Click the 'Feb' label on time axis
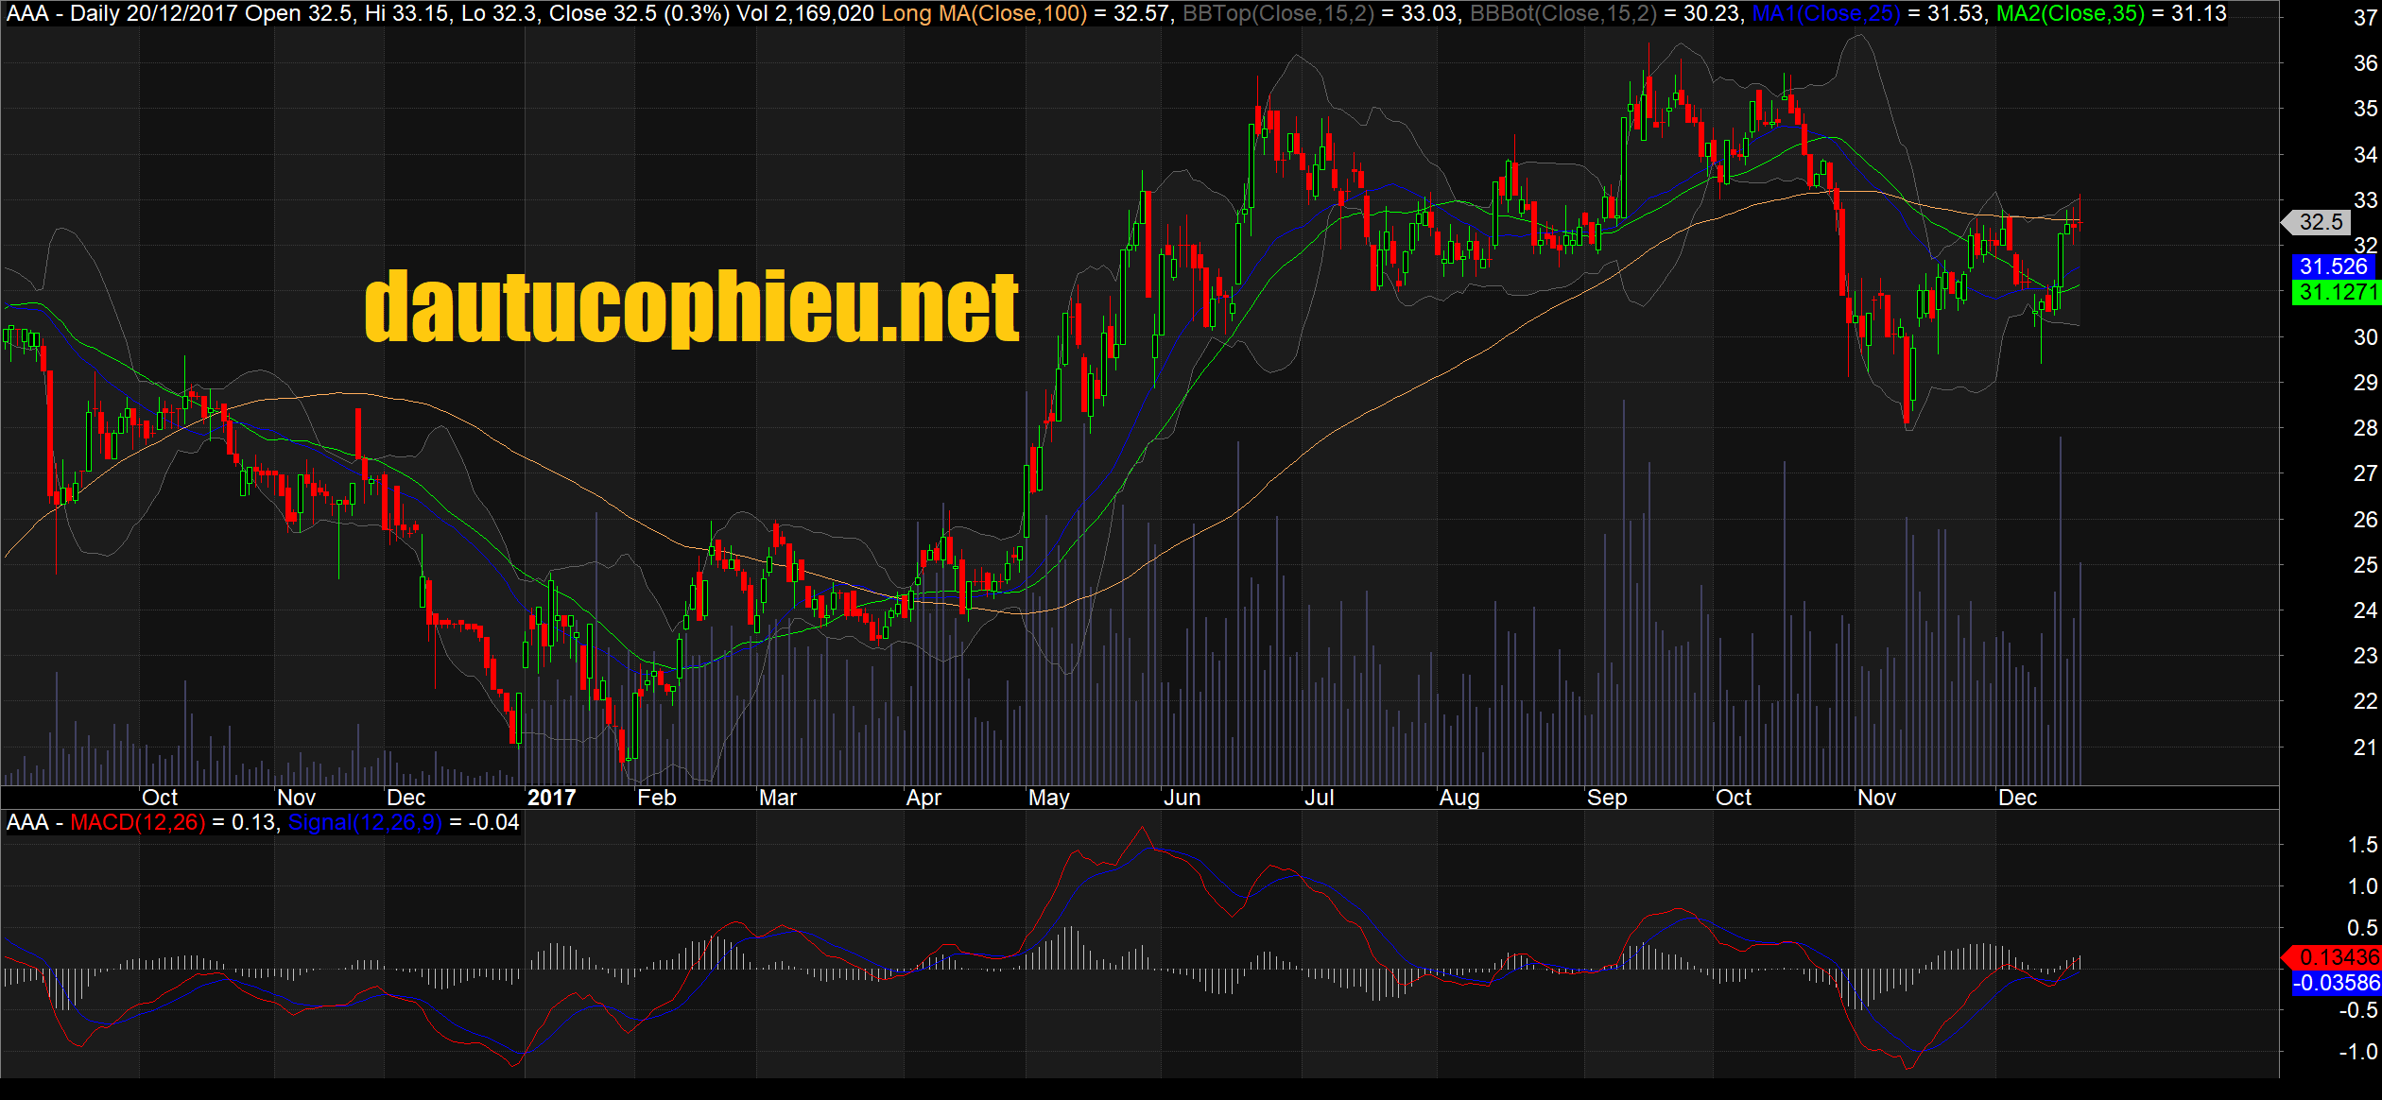 [657, 798]
